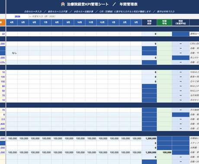Click the 白色セル=手入力 legend text
The height and width of the screenshot is (164, 199).
(x=33, y=12)
